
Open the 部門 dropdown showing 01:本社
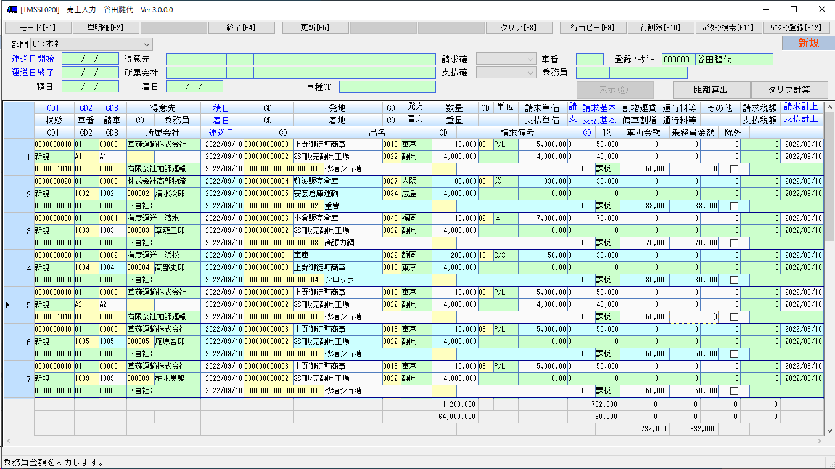coord(91,44)
